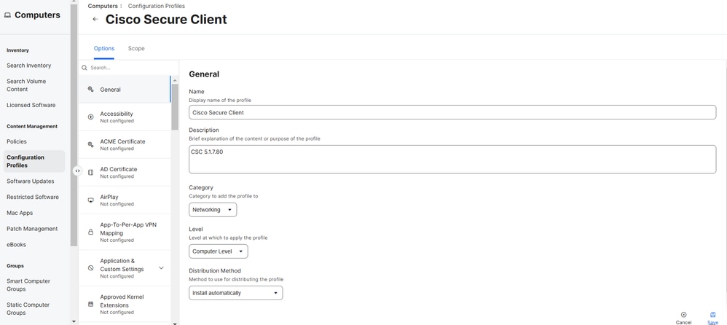Click the AD Certificate payload icon

90,173
